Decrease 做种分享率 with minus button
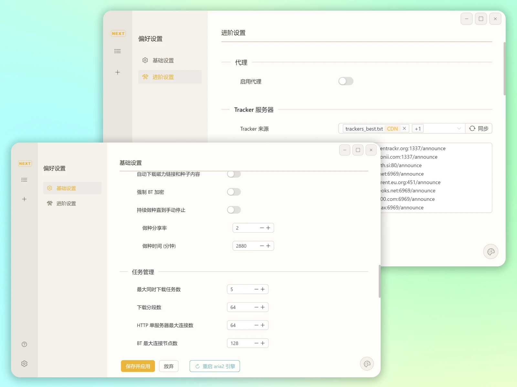 pyautogui.click(x=262, y=228)
